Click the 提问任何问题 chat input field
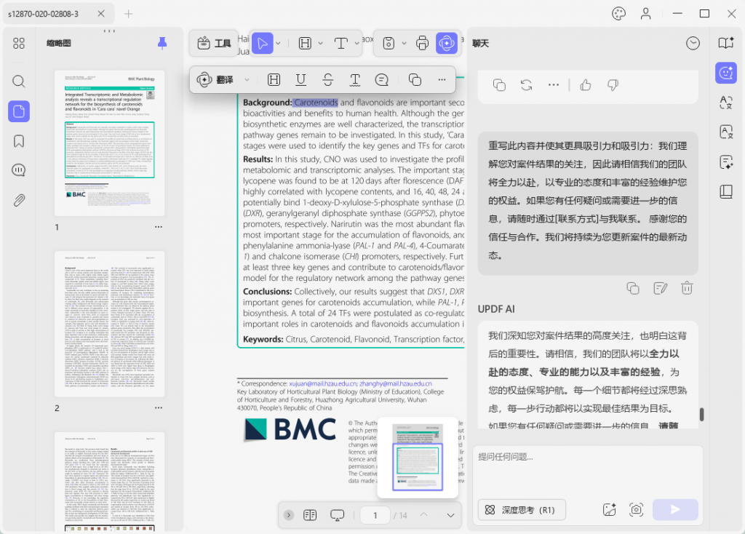This screenshot has width=745, height=534. (x=588, y=457)
